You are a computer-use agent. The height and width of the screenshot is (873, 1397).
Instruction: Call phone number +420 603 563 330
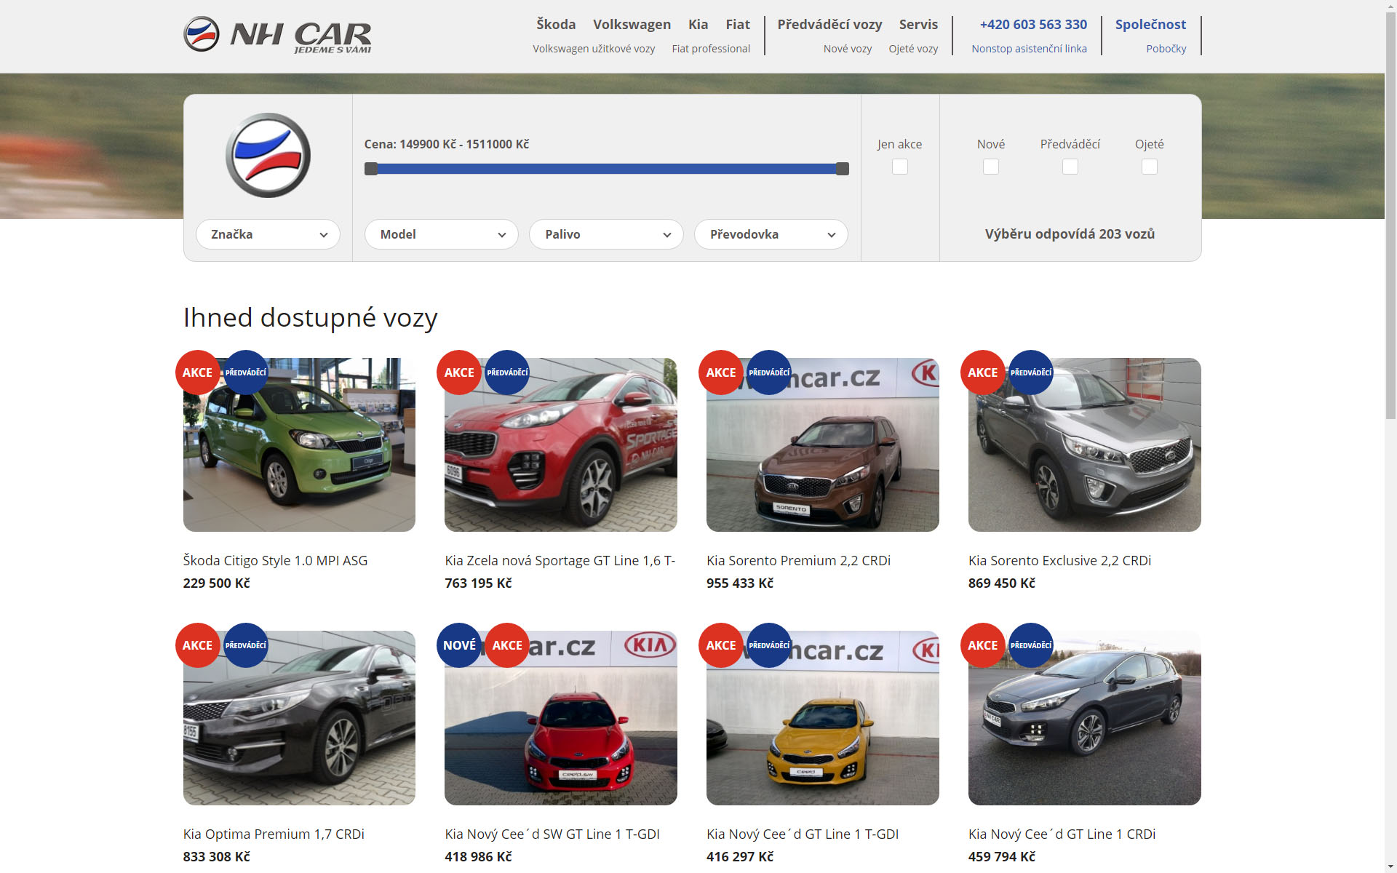pos(1033,24)
